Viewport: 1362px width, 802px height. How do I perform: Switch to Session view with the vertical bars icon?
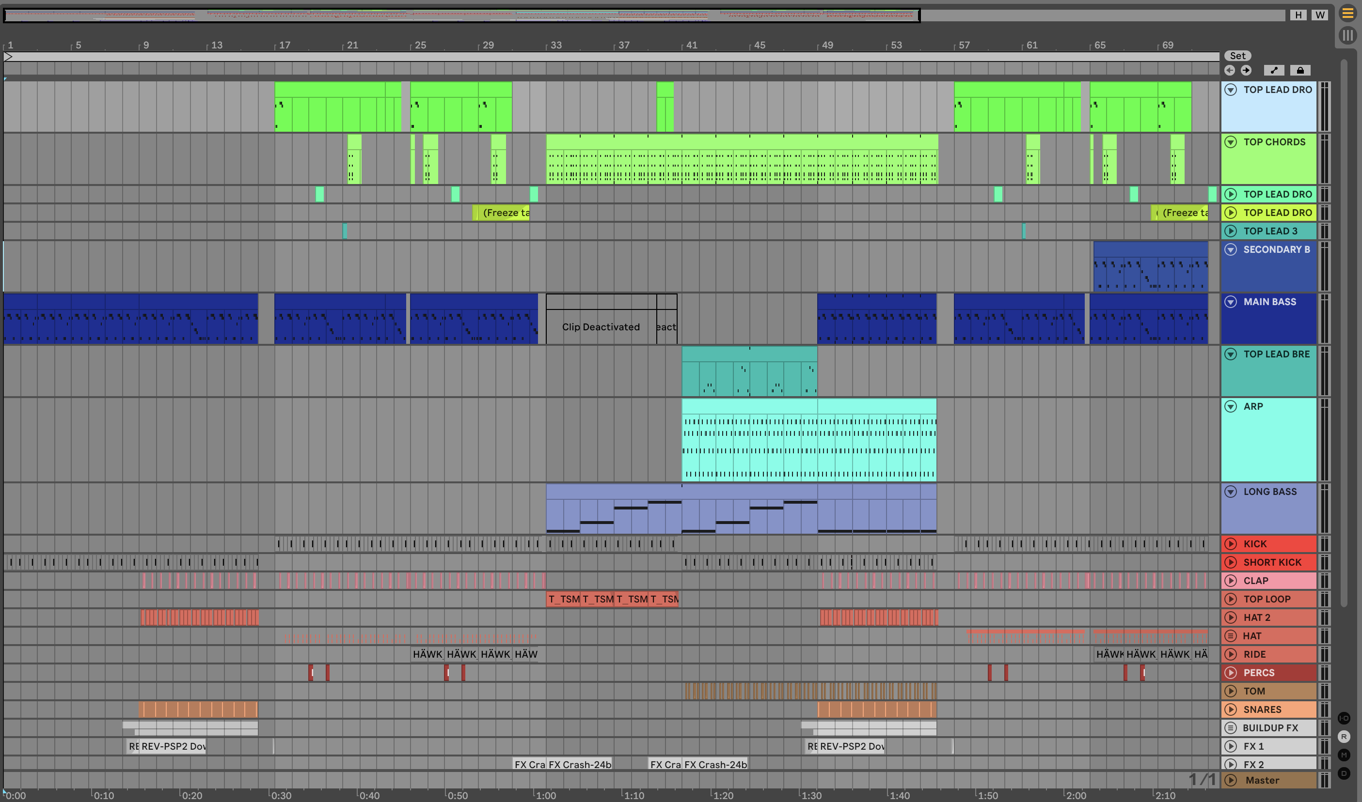(1347, 36)
